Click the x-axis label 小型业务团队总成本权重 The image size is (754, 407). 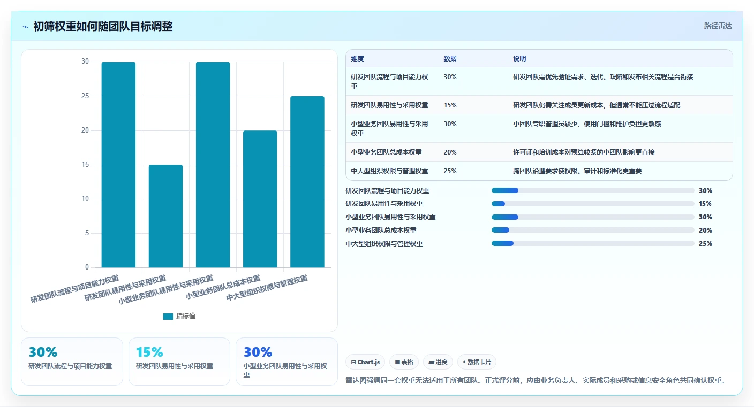point(223,287)
